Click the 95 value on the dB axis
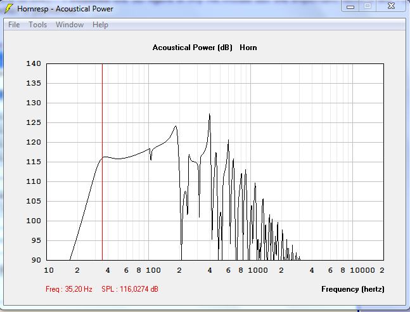The height and width of the screenshot is (312, 410). [x=36, y=240]
